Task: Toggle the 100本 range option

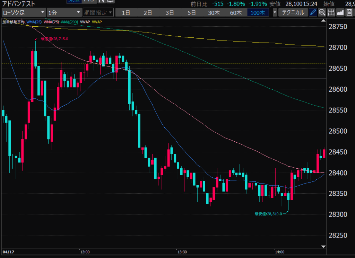Action: click(258, 12)
